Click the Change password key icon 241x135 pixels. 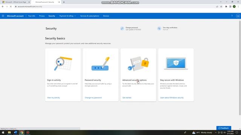coord(122,28)
